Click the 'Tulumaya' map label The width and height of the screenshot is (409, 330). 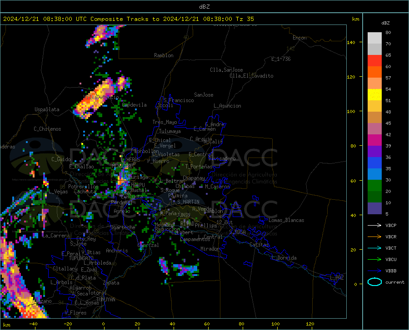(x=170, y=131)
